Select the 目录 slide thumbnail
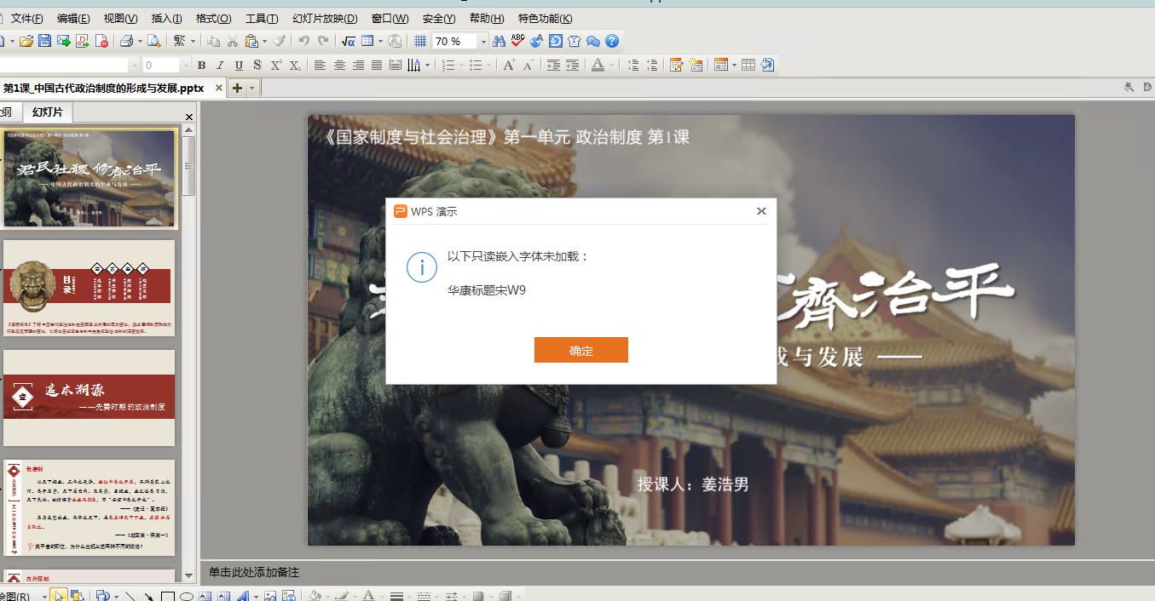The image size is (1155, 601). pyautogui.click(x=90, y=288)
